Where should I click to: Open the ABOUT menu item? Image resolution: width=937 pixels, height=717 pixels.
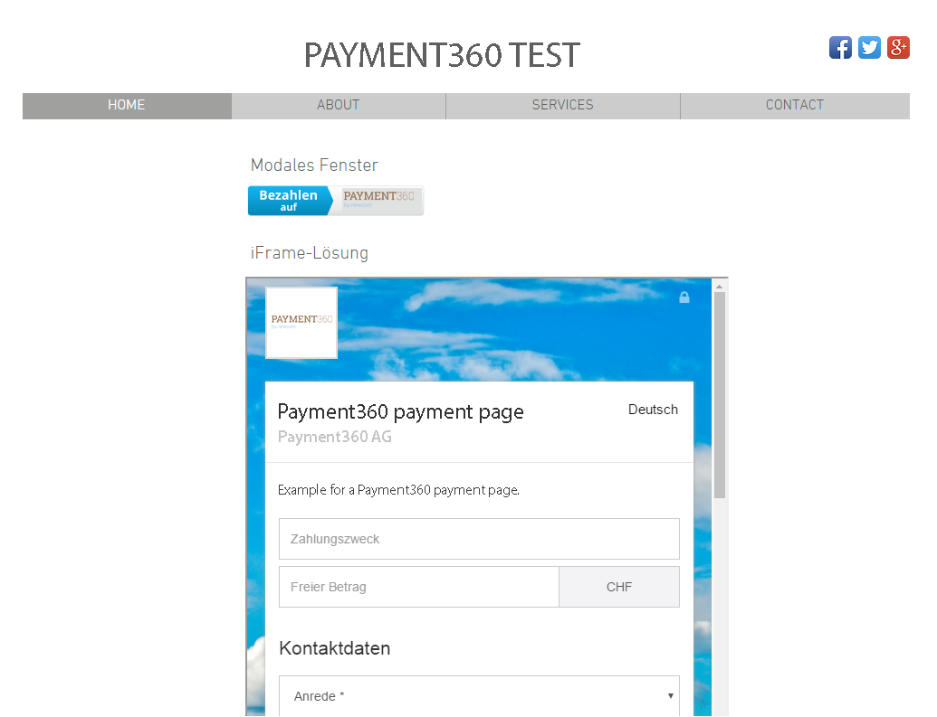point(339,106)
